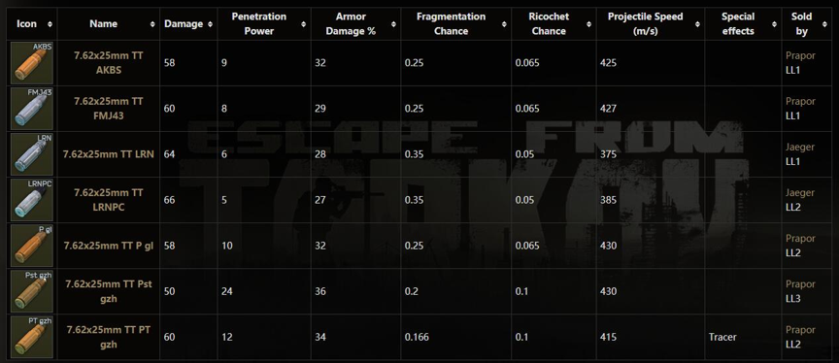This screenshot has width=839, height=363.
Task: Click the LRN cartridge icon
Action: tap(32, 154)
